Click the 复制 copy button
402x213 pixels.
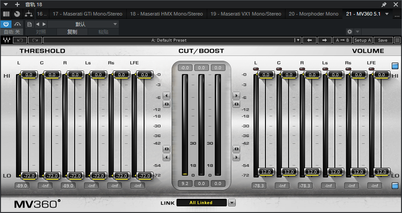(72, 32)
